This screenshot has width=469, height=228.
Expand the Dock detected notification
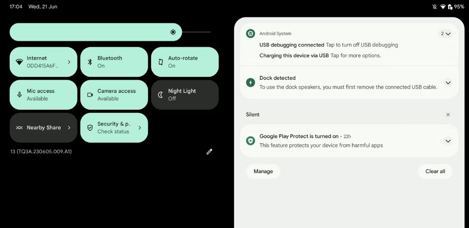coord(448,83)
